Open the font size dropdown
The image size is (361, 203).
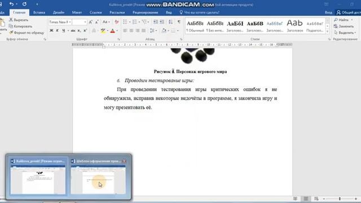pyautogui.click(x=85, y=22)
